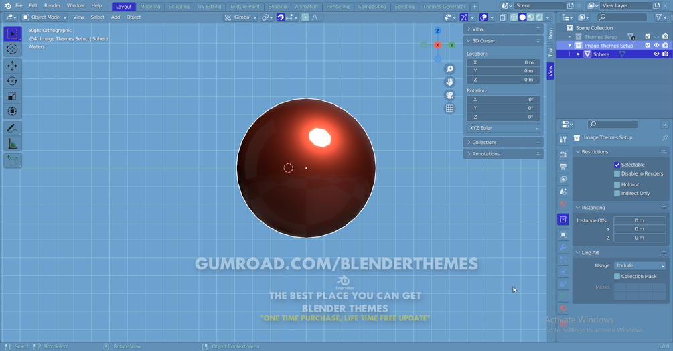Click the Instance Offset Y field
Image resolution: width=673 pixels, height=351 pixels.
click(640, 229)
